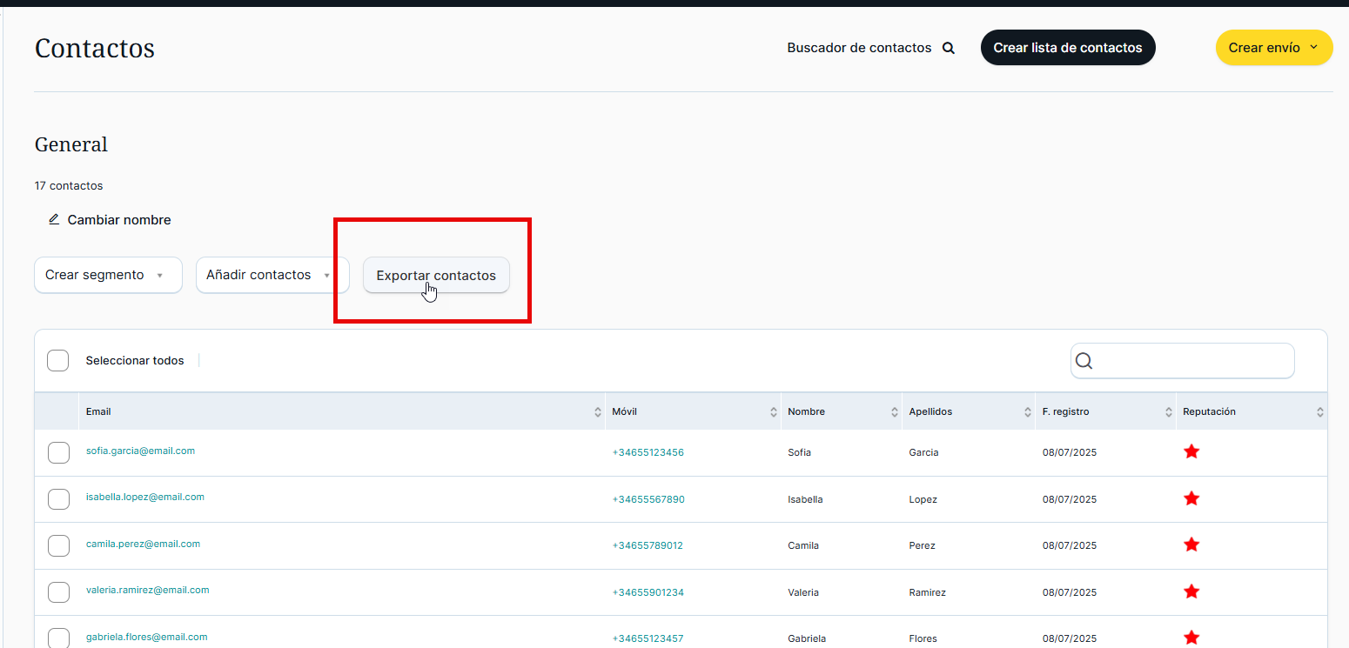Click the Crear lista de contactos button

(x=1067, y=48)
